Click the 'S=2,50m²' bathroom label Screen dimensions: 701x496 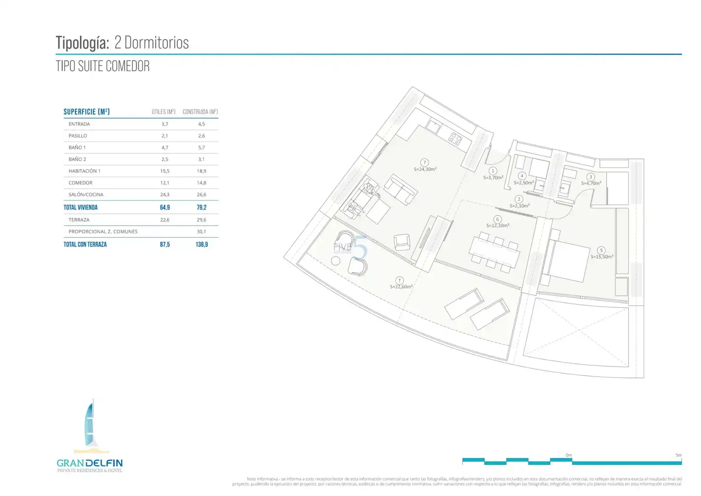(x=524, y=183)
